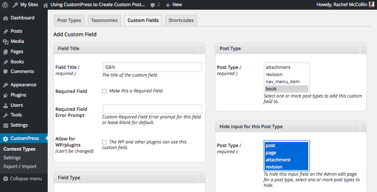The height and width of the screenshot is (192, 377).
Task: Select attachment in Hide input list
Action: pyautogui.click(x=286, y=160)
